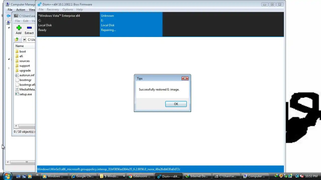This screenshot has width=321, height=180.
Task: Expand the collapsed tree node in Computer Management
Action: 9,68
